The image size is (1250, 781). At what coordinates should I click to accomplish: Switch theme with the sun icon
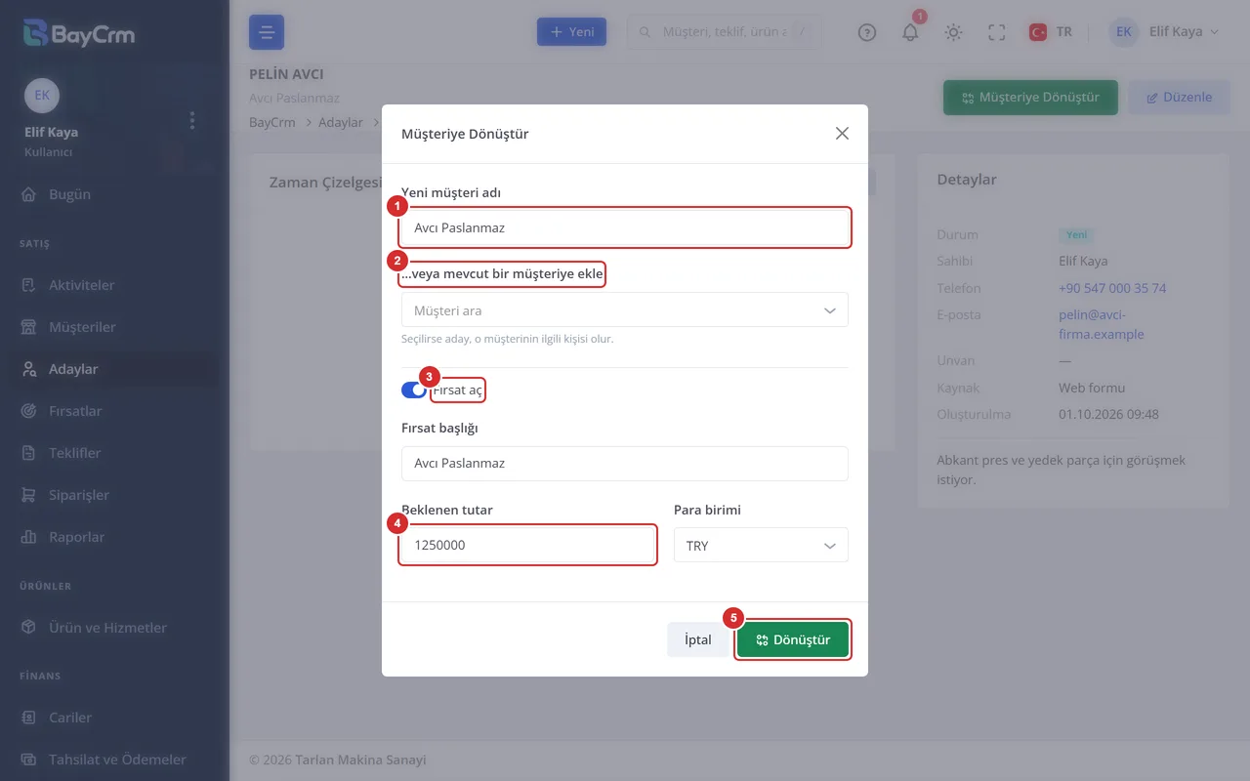pos(953,32)
